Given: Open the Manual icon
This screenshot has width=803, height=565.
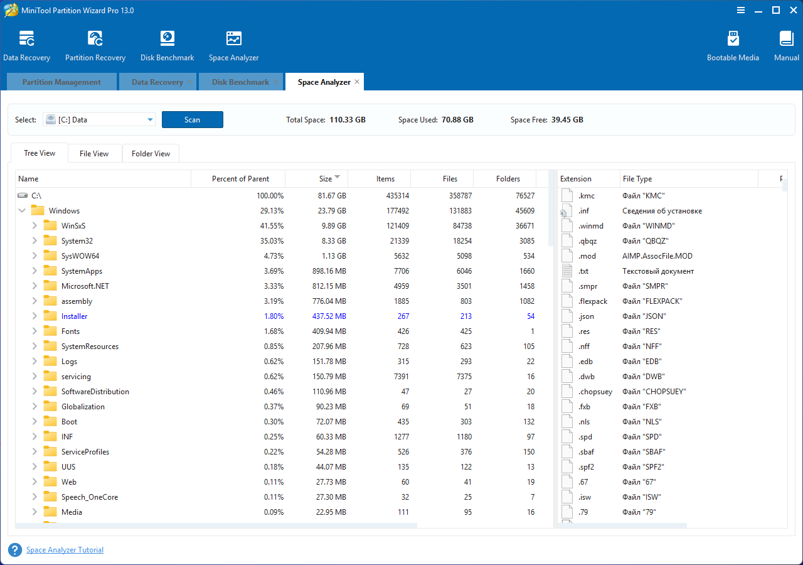Looking at the screenshot, I should [786, 39].
